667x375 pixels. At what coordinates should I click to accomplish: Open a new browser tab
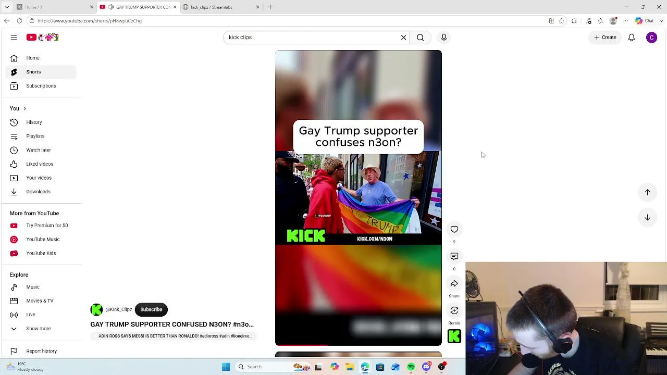click(x=270, y=7)
